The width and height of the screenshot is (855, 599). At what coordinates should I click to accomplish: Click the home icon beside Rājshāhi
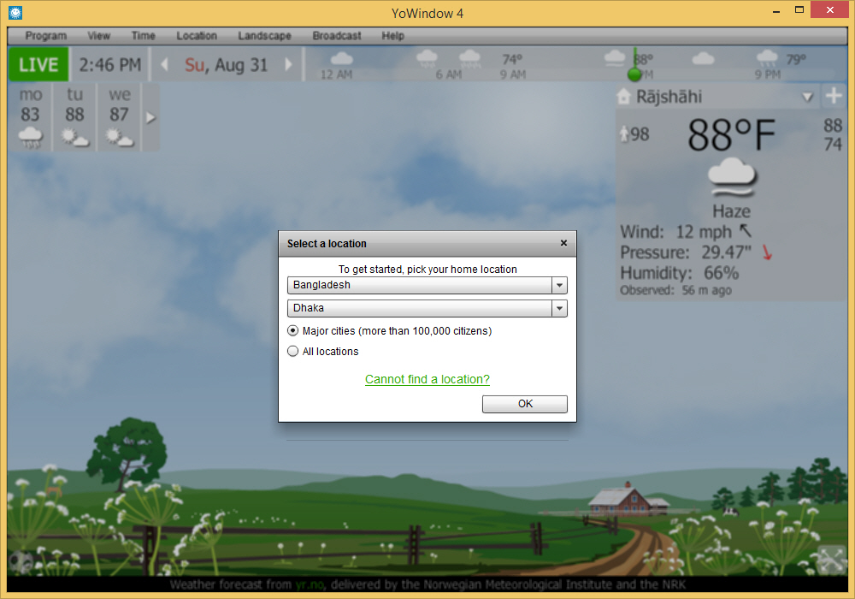coord(623,97)
